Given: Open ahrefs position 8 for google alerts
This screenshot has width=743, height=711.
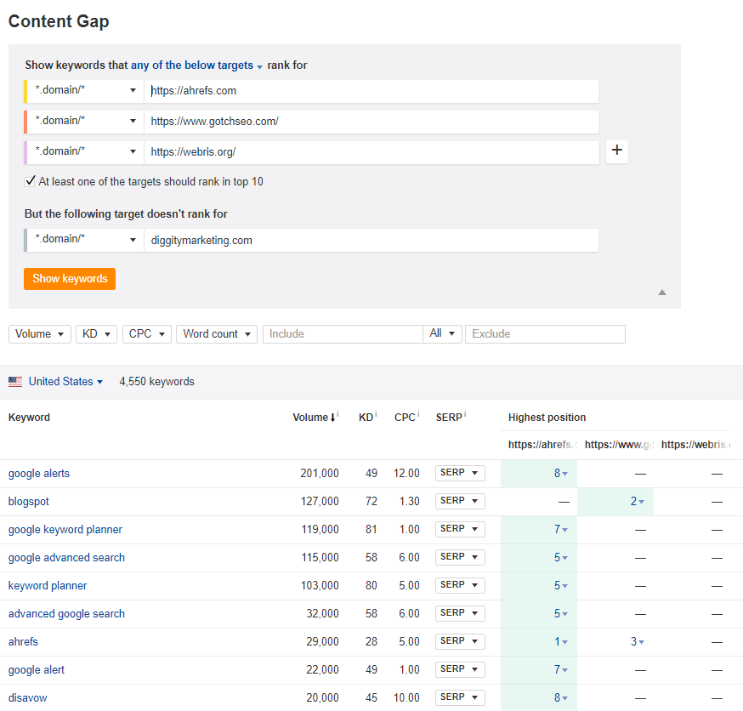Looking at the screenshot, I should pos(560,473).
